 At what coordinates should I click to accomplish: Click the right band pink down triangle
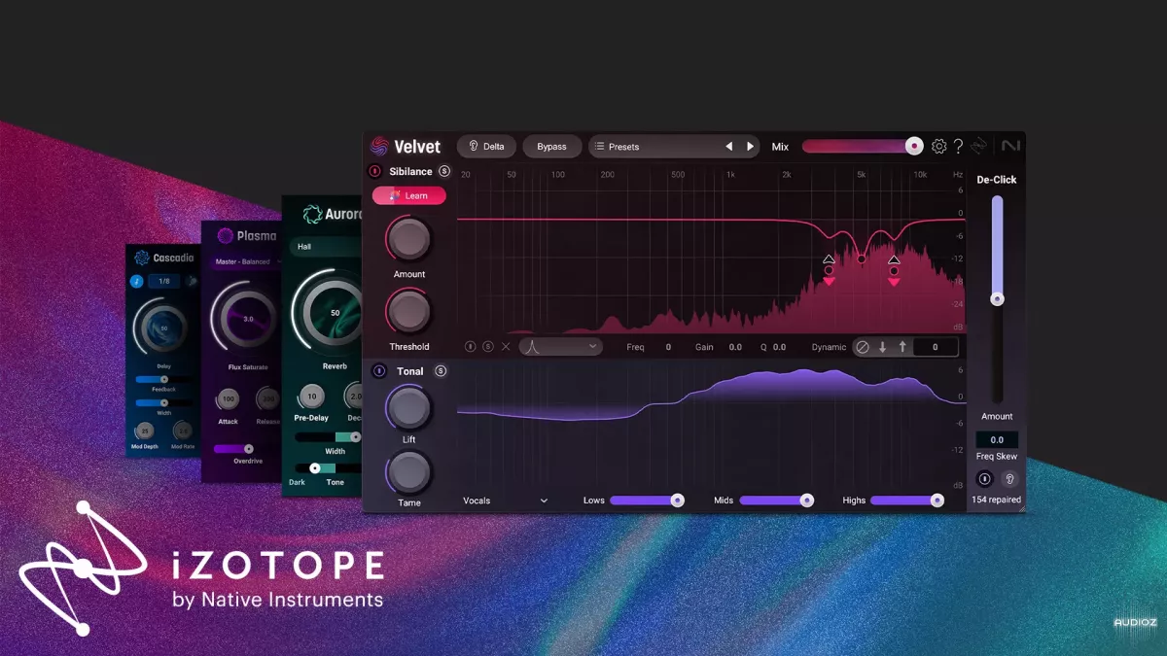894,282
